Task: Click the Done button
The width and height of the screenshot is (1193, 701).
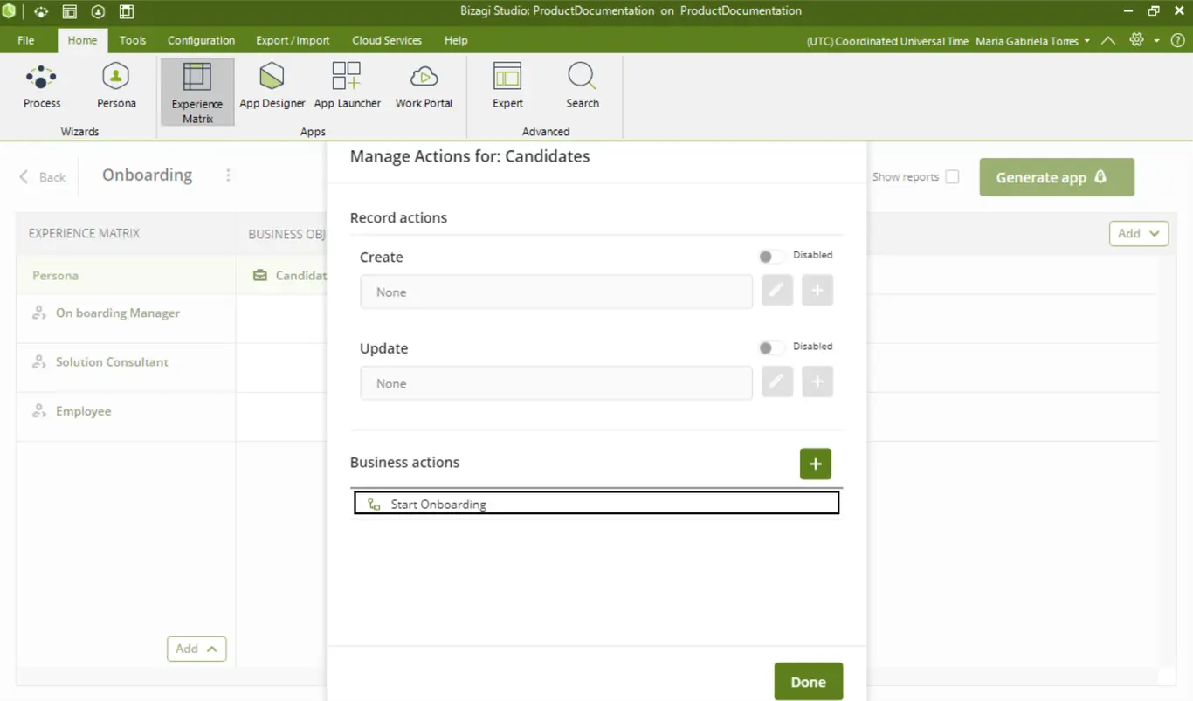Action: pos(809,682)
